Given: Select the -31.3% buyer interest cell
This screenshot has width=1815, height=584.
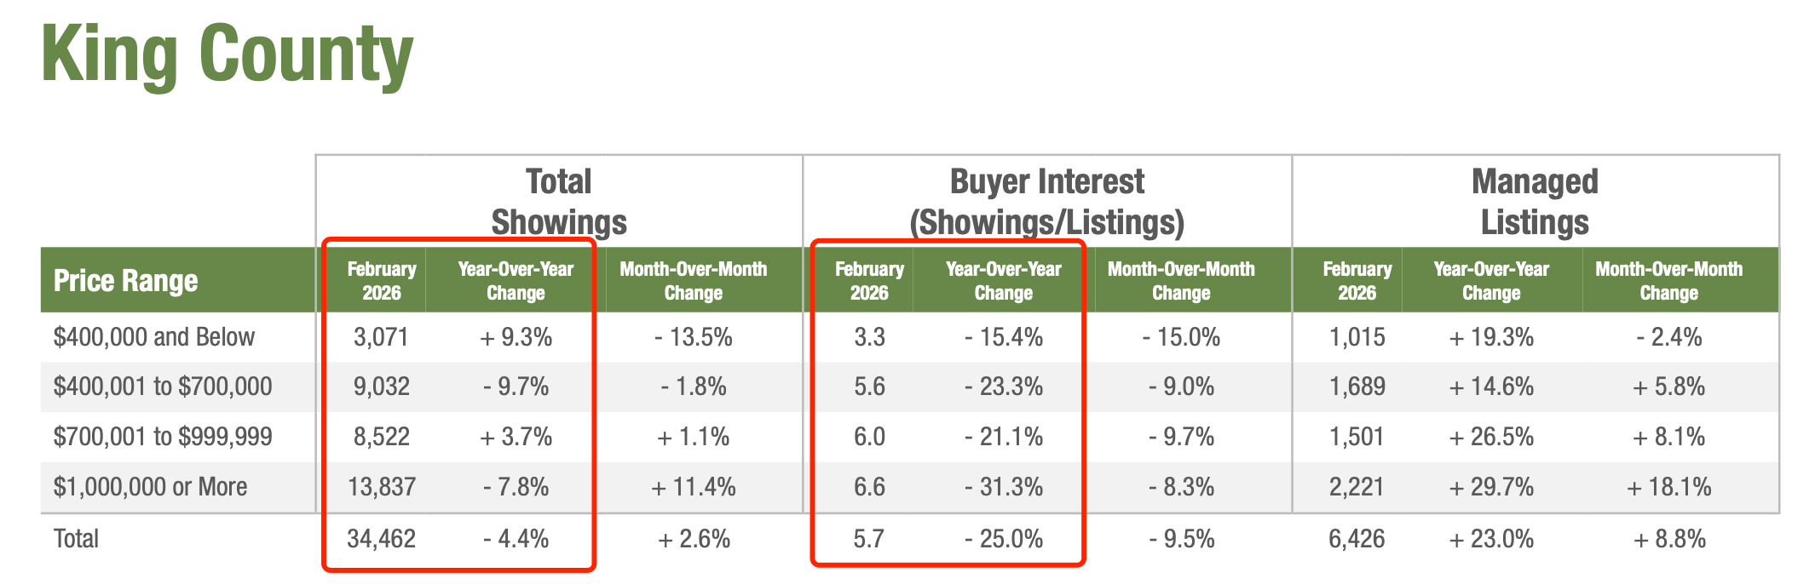Looking at the screenshot, I should 1004,487.
